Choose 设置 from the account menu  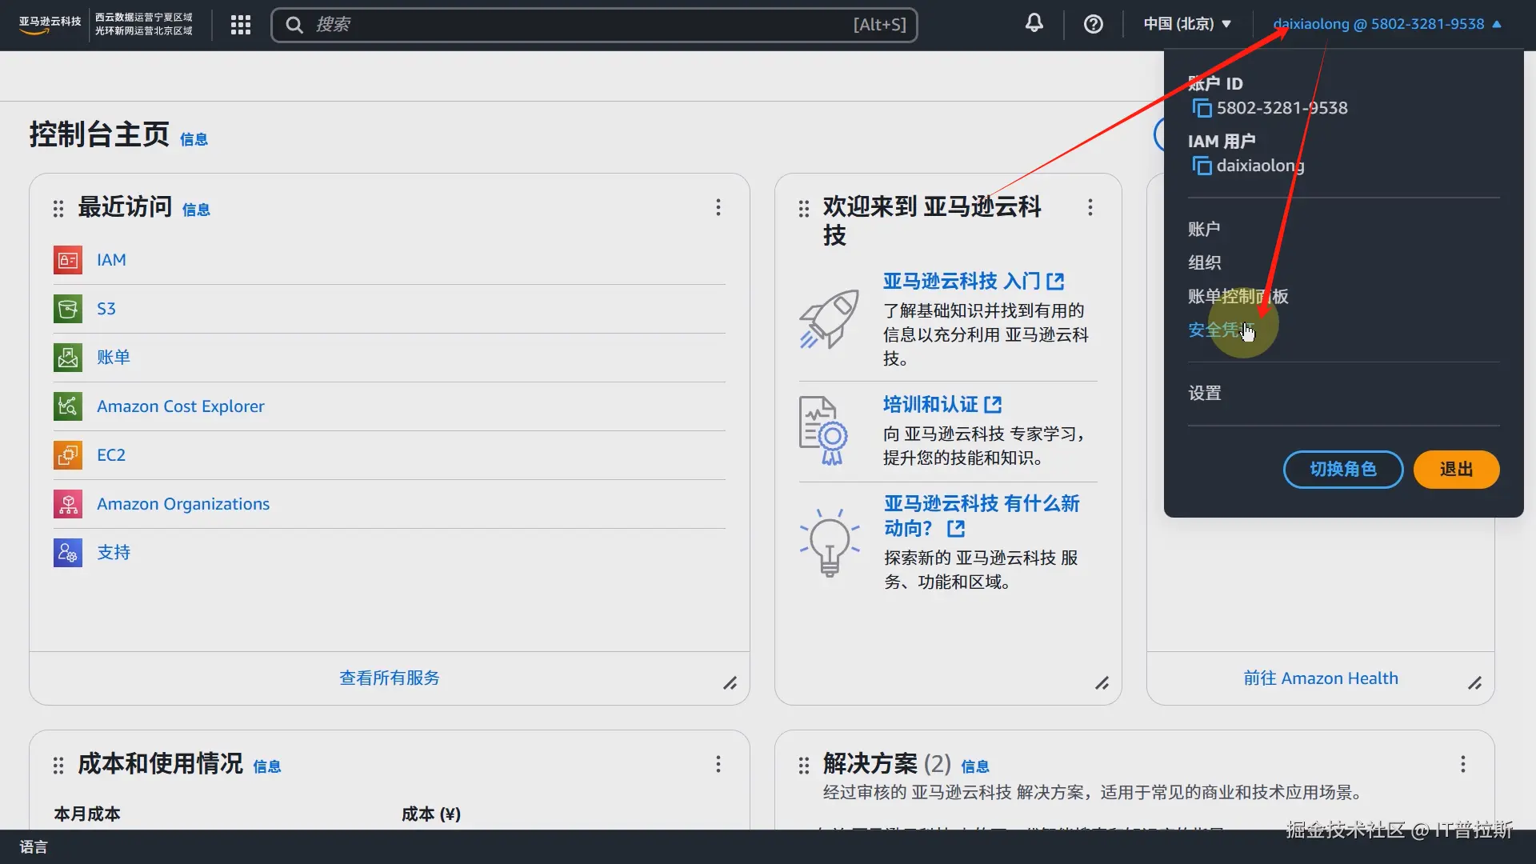tap(1204, 393)
